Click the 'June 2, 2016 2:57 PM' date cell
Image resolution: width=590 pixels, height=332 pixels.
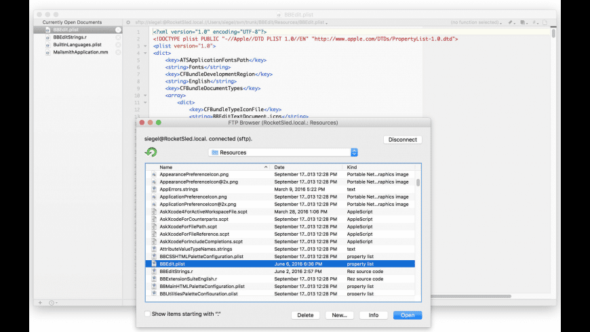point(298,272)
